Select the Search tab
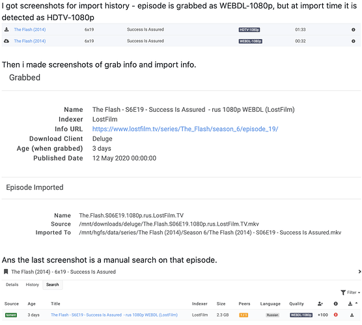362x325 pixels. click(52, 285)
